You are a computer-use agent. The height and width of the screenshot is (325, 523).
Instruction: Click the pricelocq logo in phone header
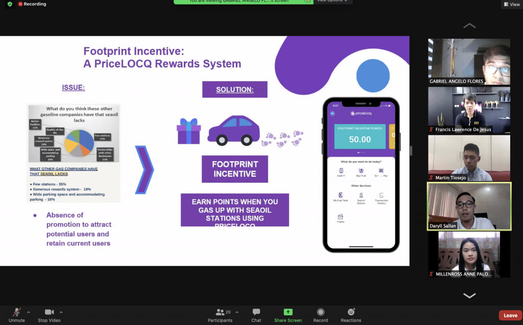[361, 113]
